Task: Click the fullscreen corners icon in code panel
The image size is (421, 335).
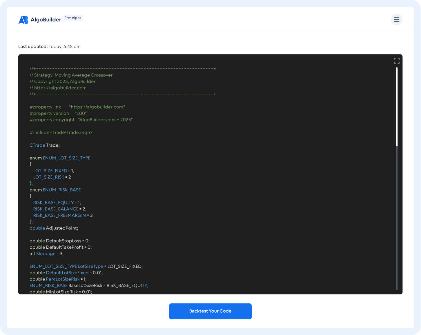Action: tap(397, 61)
